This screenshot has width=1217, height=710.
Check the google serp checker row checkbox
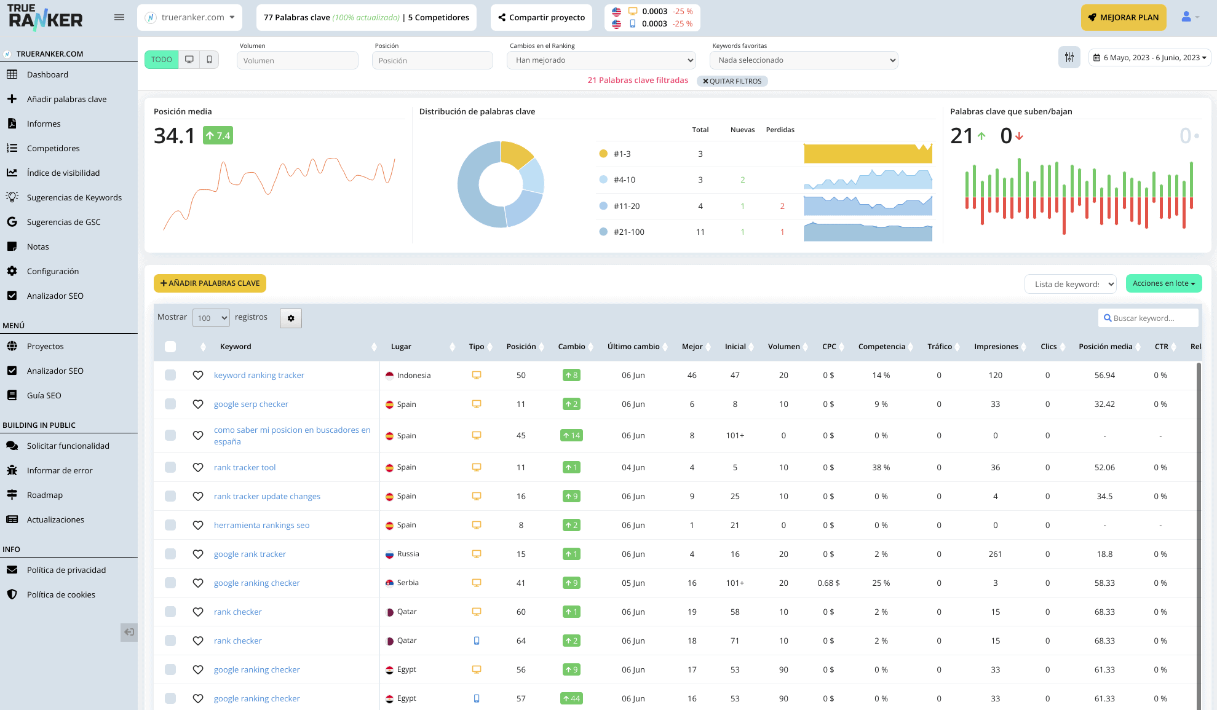(170, 404)
